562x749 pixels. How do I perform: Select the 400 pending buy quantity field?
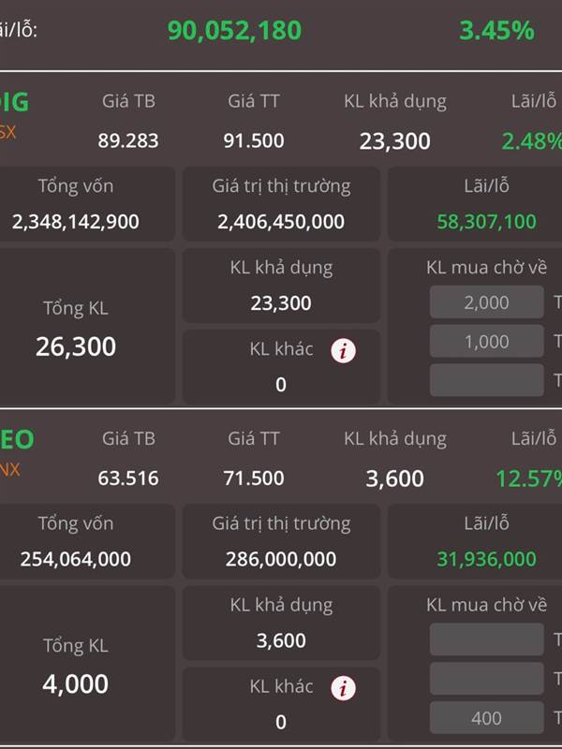click(x=486, y=718)
